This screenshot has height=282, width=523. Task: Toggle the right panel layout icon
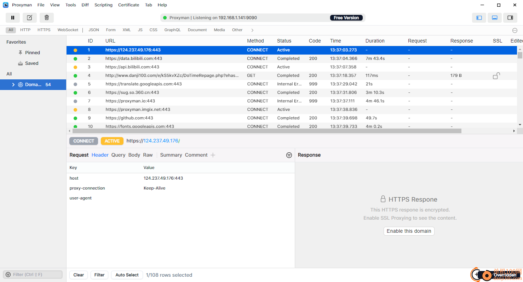pyautogui.click(x=510, y=18)
